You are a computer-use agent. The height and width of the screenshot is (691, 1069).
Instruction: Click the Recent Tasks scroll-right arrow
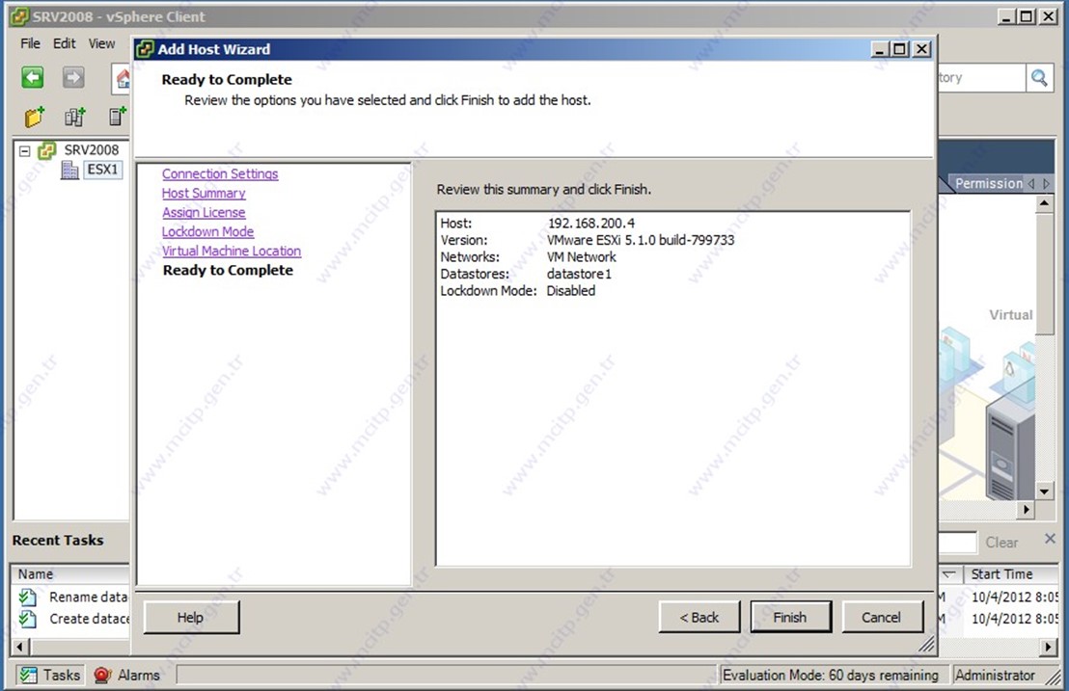(x=1050, y=647)
